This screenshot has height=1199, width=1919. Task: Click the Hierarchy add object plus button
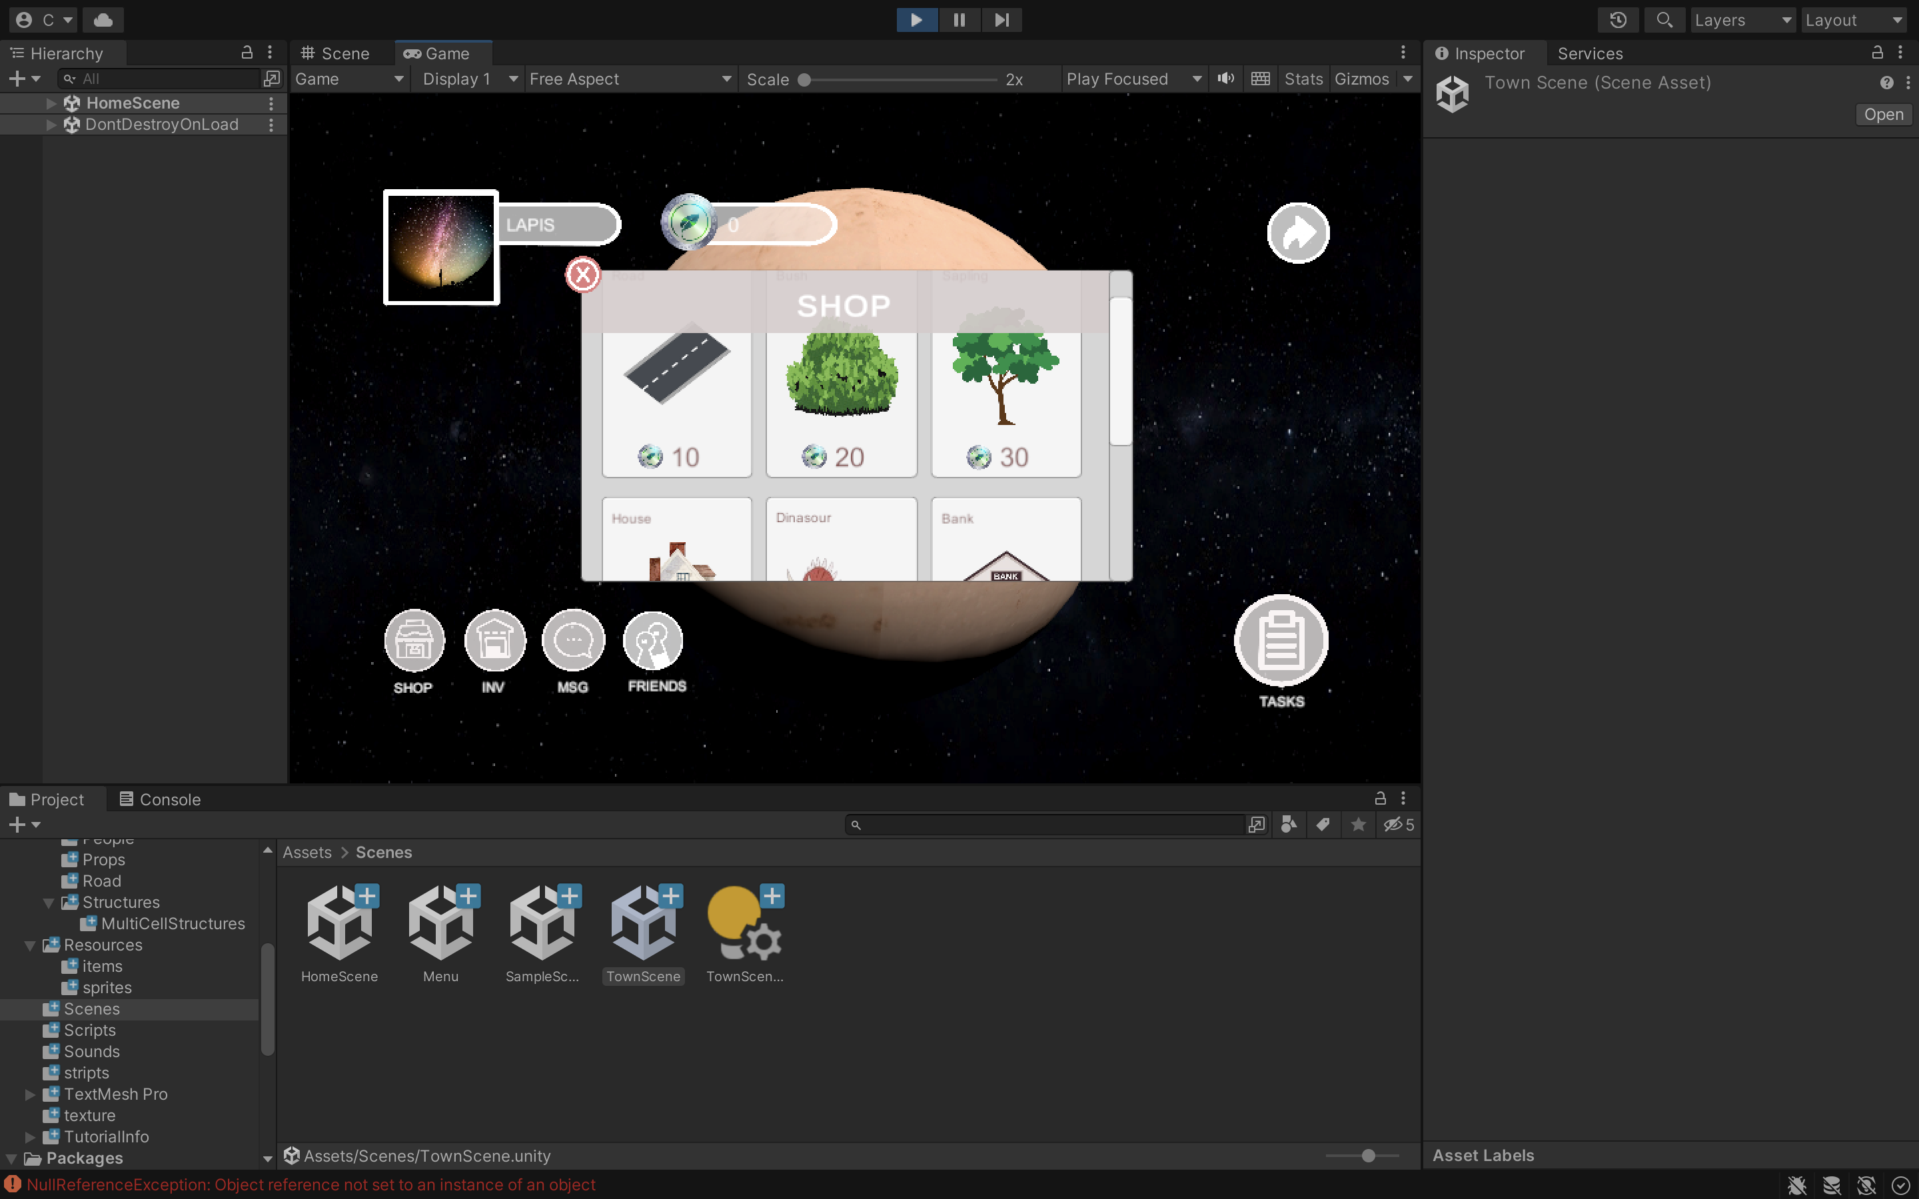(17, 79)
